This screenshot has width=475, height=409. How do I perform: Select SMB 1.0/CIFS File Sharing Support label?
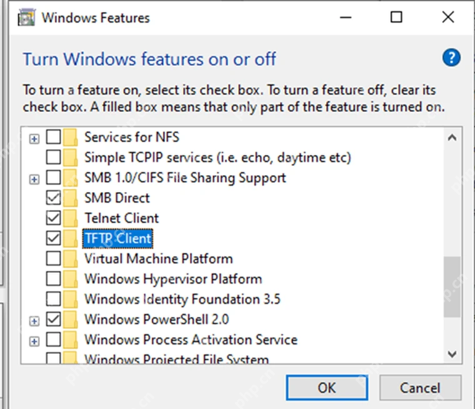click(185, 178)
